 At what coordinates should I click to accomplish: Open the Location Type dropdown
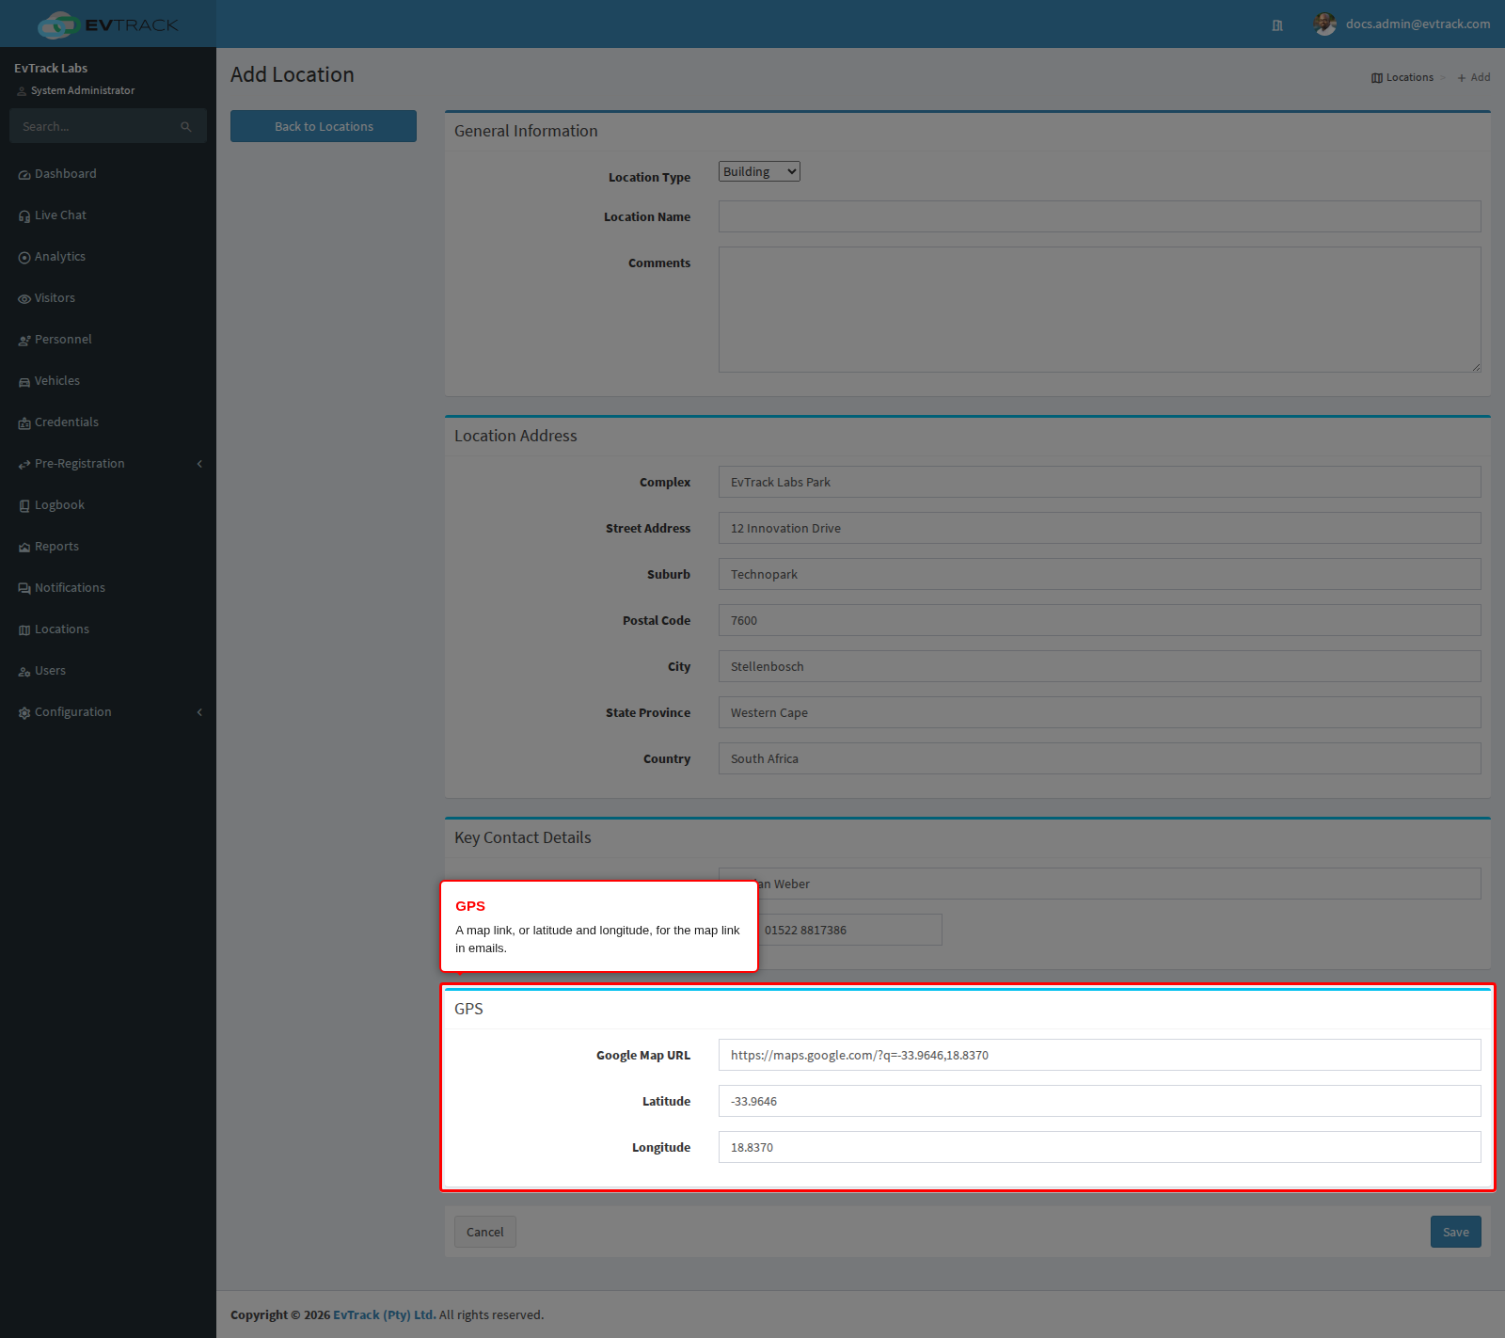759,171
